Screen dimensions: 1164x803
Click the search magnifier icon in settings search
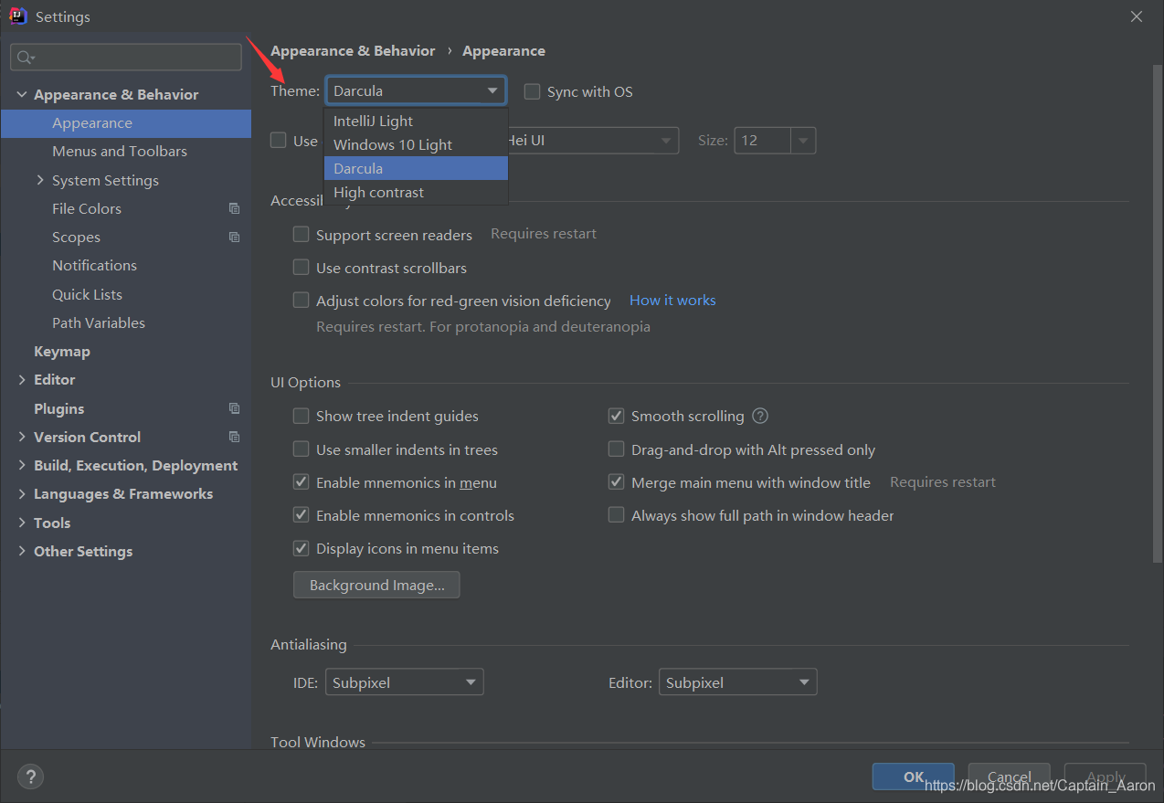26,58
